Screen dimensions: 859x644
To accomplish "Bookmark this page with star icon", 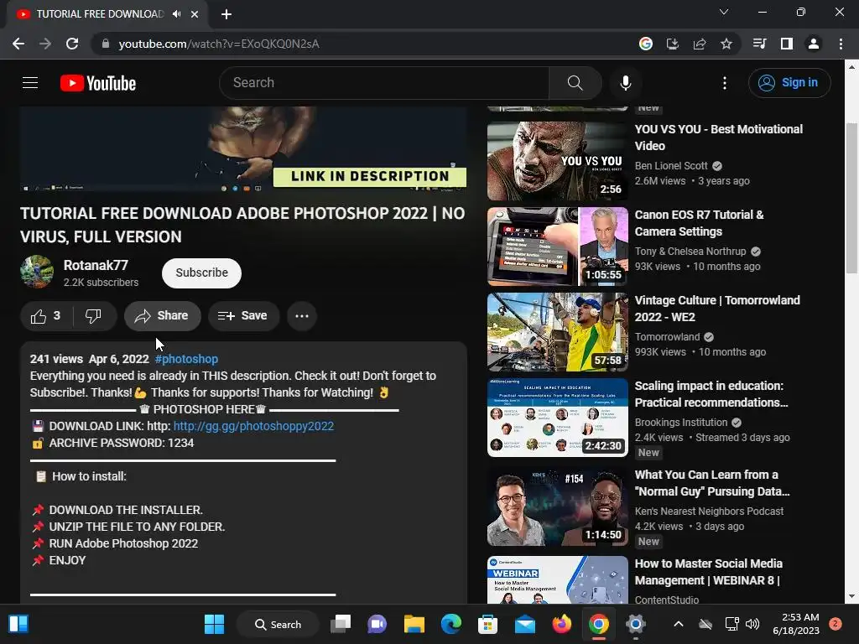I will click(726, 44).
